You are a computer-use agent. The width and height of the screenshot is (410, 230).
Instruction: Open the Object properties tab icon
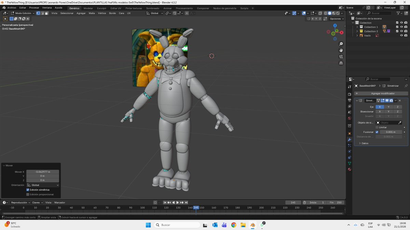point(350,133)
